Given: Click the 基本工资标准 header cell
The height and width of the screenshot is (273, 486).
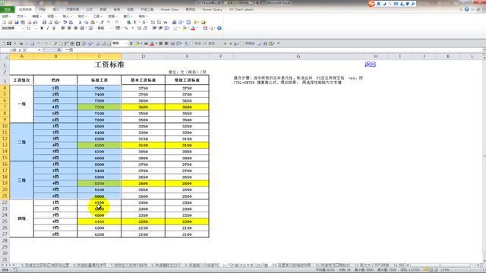Looking at the screenshot, I should click(144, 80).
